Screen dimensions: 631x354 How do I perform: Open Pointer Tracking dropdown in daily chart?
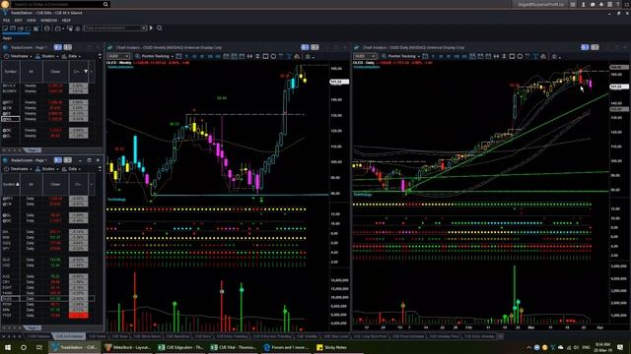(x=403, y=56)
